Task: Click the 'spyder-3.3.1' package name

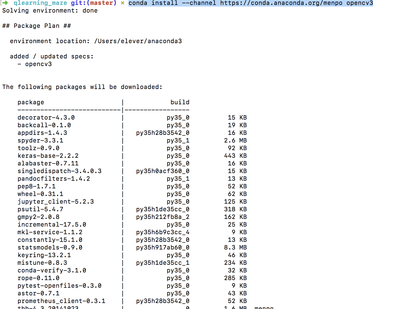Action: 40,141
